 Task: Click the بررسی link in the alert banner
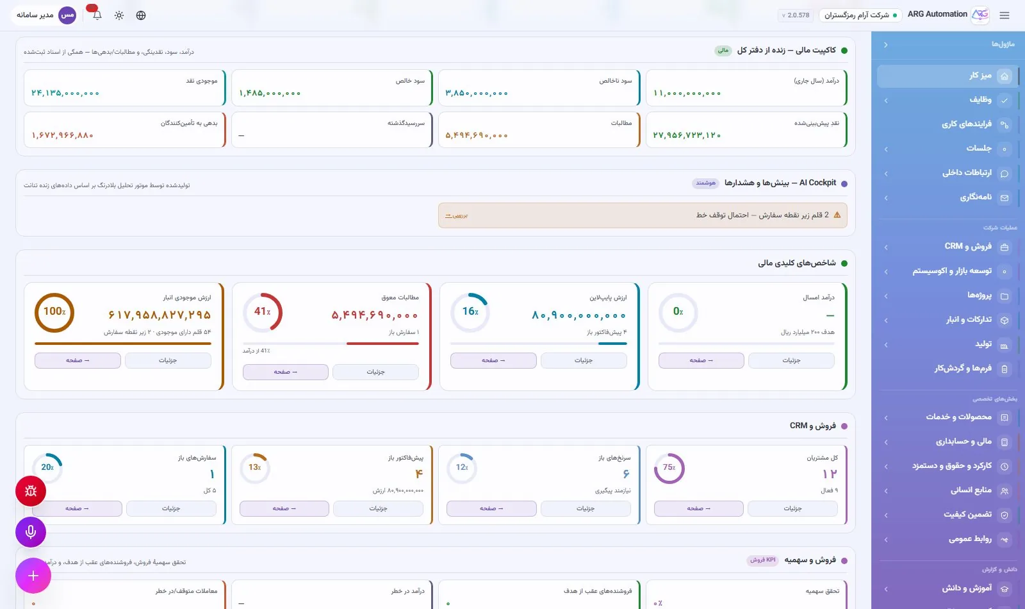pyautogui.click(x=457, y=215)
